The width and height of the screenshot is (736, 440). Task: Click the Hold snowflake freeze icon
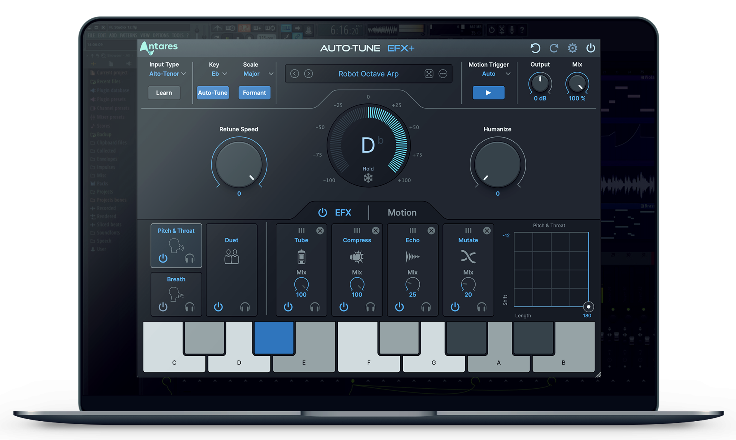(368, 178)
